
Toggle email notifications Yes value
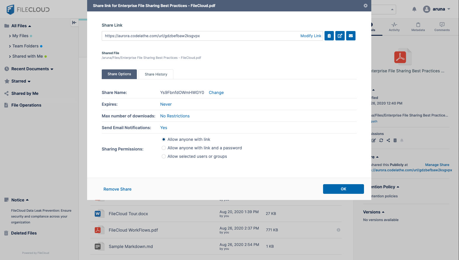(x=164, y=128)
